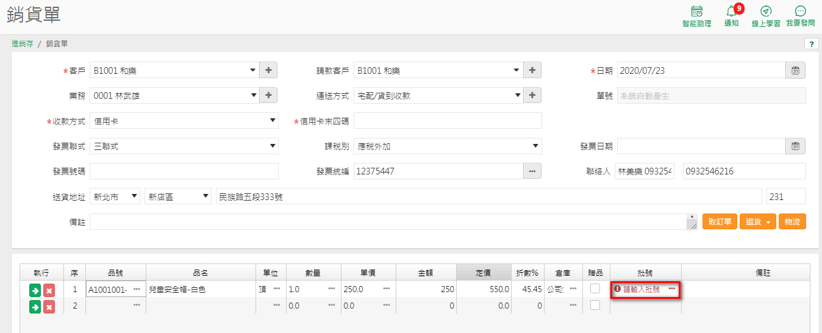The image size is (822, 333).
Task: Click the 兒童安全帽-白色 product name cell
Action: point(201,289)
